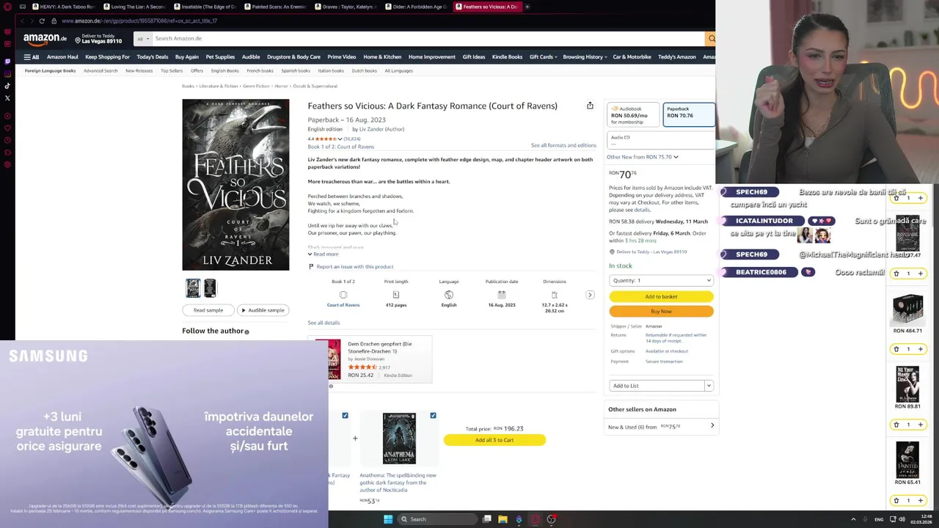Open the Anathema book cover
939x528 pixels.
coord(399,439)
